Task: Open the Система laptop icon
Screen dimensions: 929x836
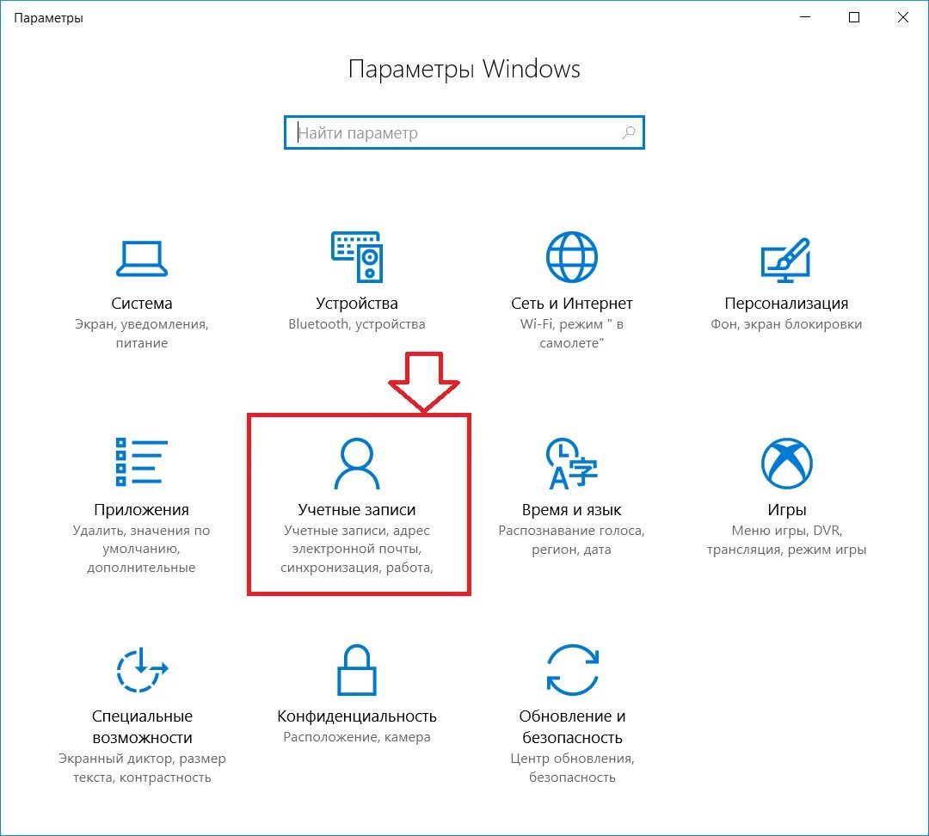Action: pyautogui.click(x=142, y=258)
